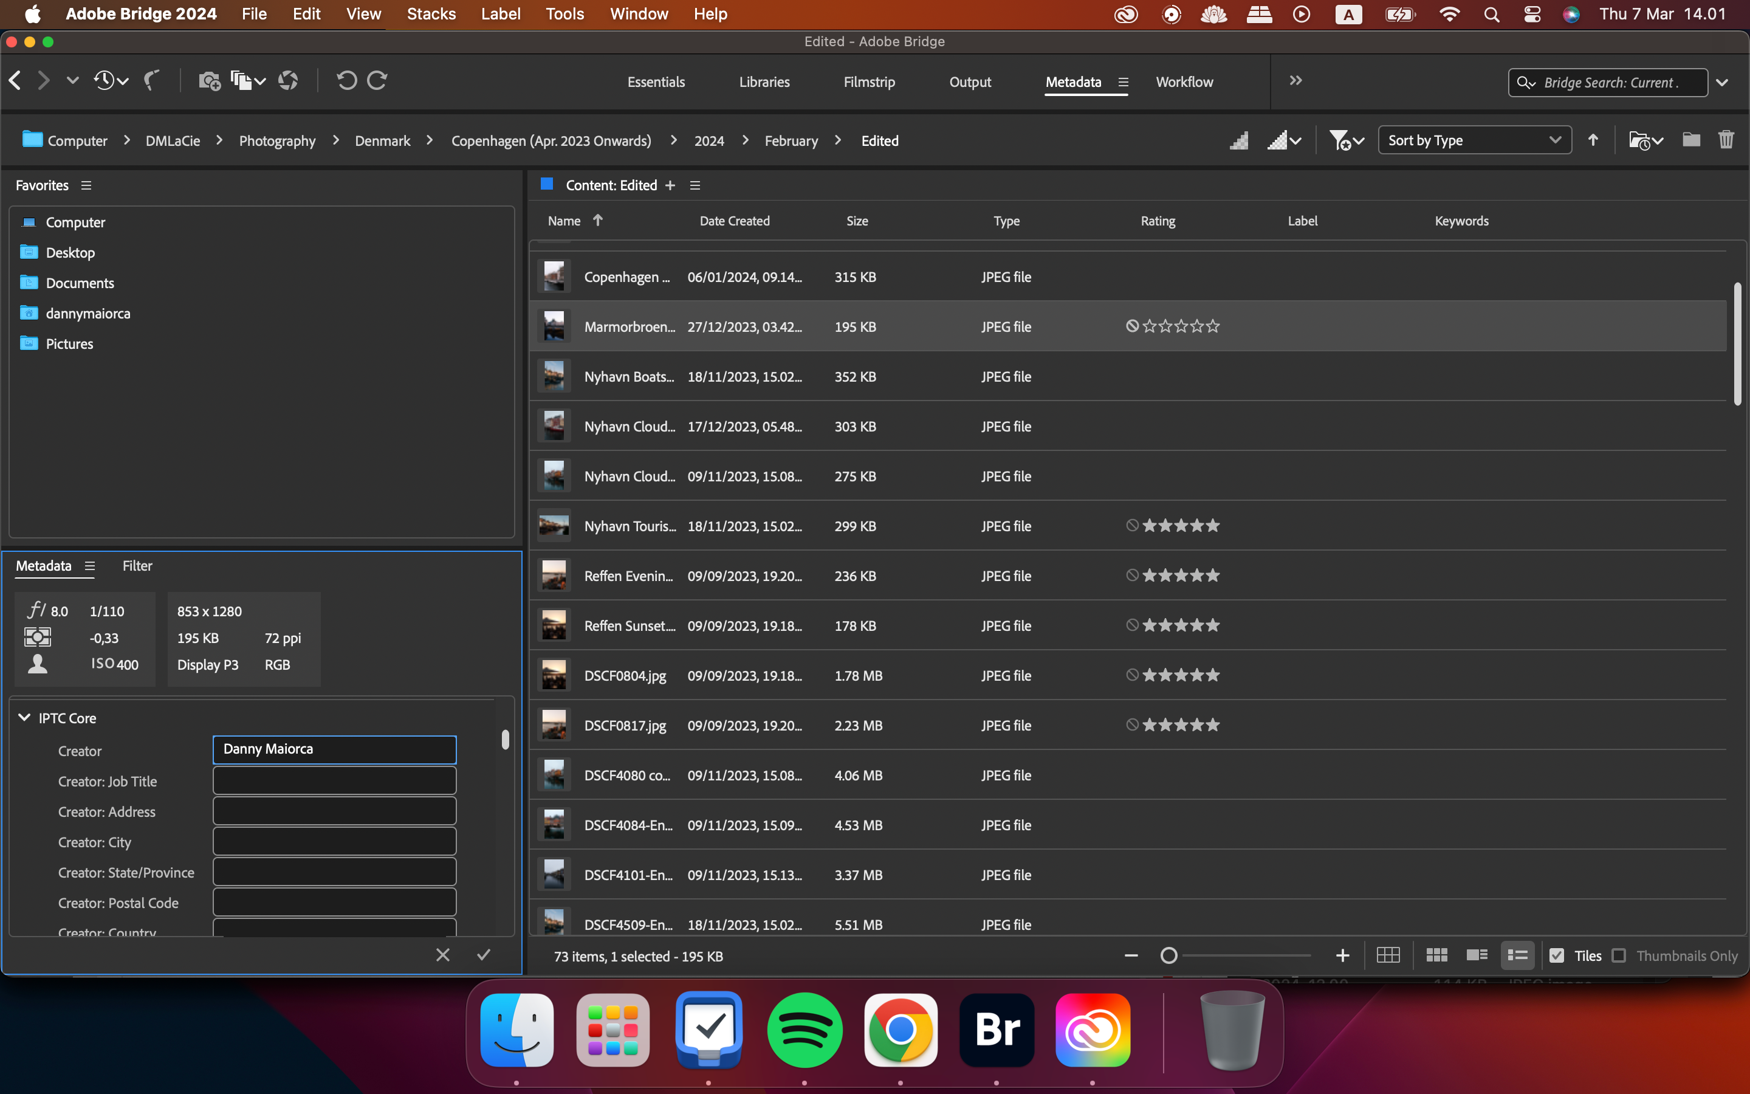The height and width of the screenshot is (1094, 1750).
Task: Switch to the Filmstrip workspace tab
Action: pyautogui.click(x=869, y=82)
